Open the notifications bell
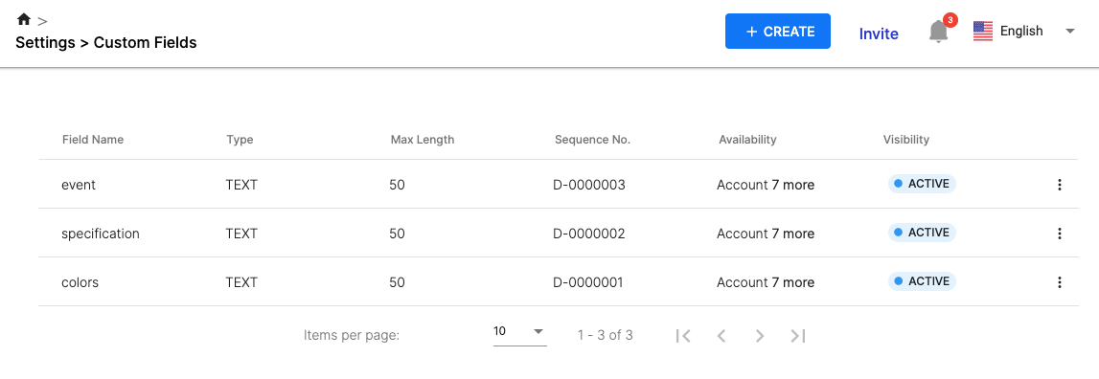The width and height of the screenshot is (1099, 379). point(938,32)
